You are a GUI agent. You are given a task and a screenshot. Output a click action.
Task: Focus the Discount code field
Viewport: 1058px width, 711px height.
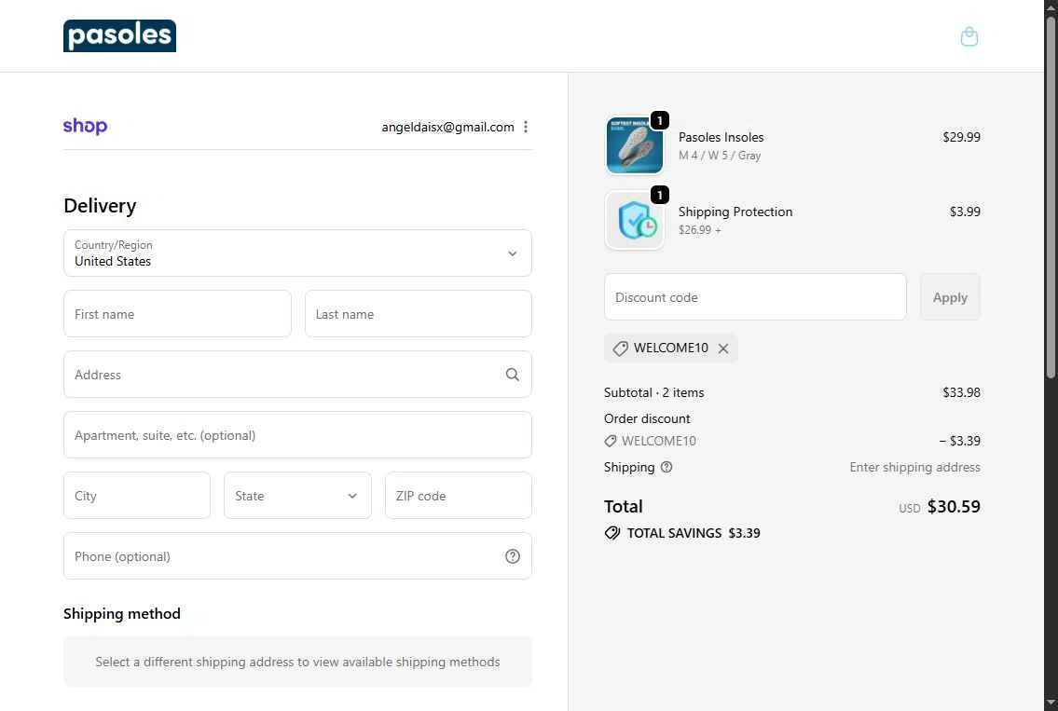click(755, 297)
